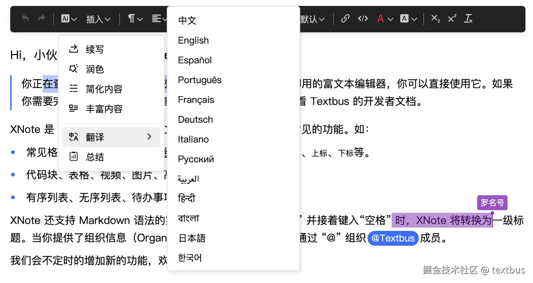Click the red text color A
The image size is (533, 283).
click(380, 19)
